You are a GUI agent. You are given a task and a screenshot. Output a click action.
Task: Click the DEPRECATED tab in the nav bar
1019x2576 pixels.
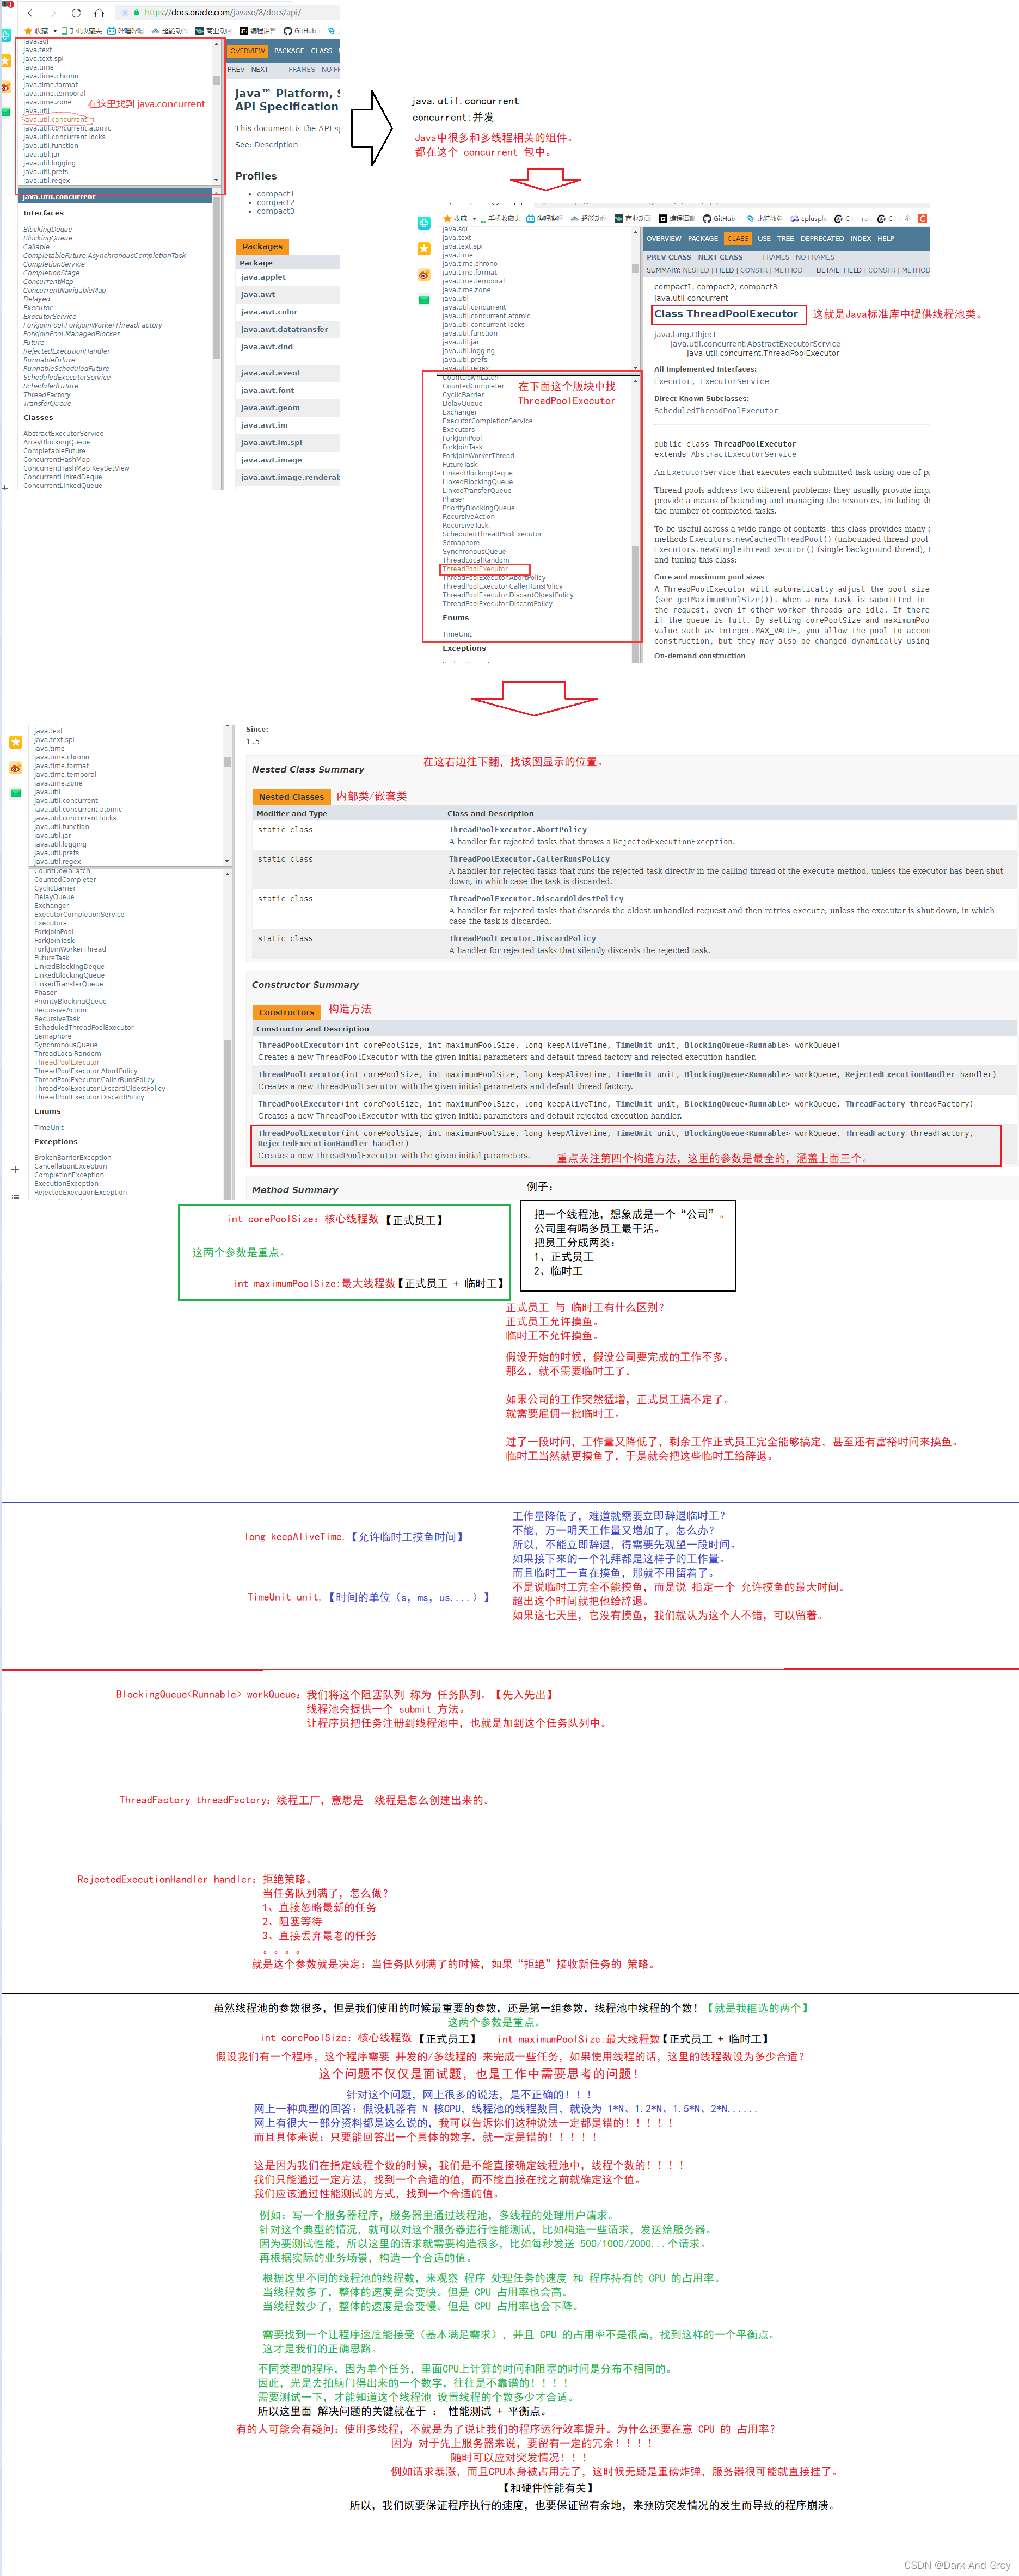[822, 238]
